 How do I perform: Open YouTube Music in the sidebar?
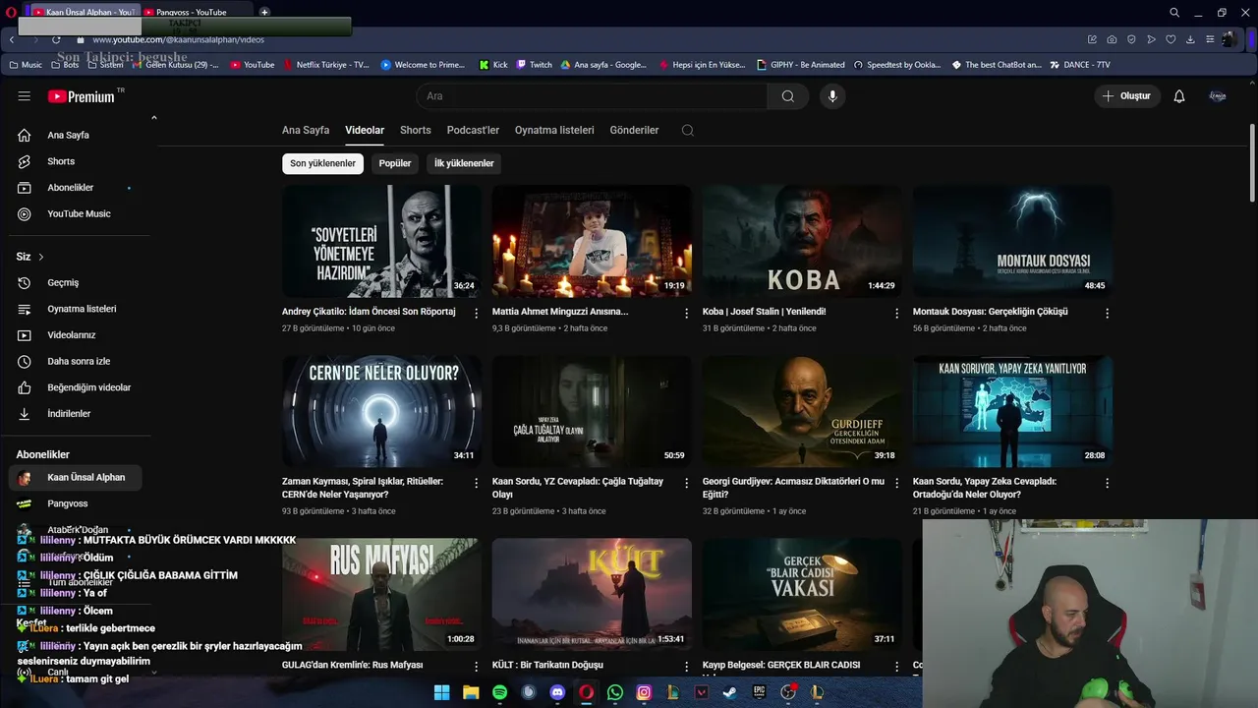point(79,213)
